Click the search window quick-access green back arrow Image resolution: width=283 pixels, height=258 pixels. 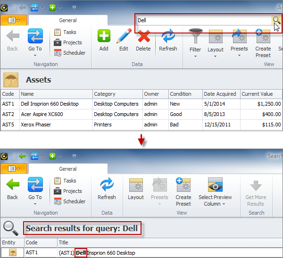(22, 156)
